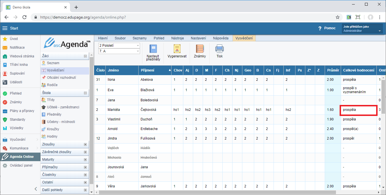Print using the Tisk icon
Screen dimensions: 386x195
tap(220, 51)
